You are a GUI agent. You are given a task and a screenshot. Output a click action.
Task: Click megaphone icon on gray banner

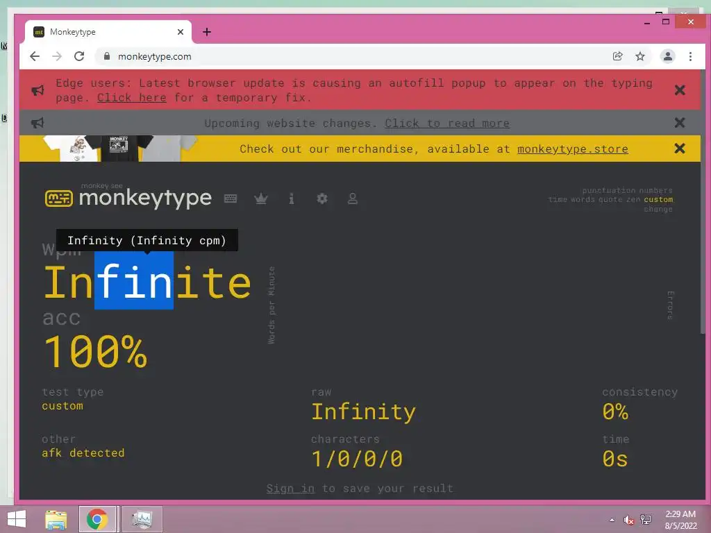coord(37,123)
